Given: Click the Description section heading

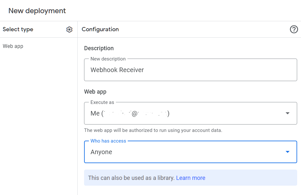Looking at the screenshot, I should pyautogui.click(x=99, y=48).
